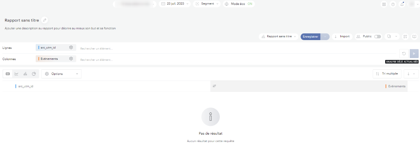
Task: Open the apps grid icon in the top bar
Action: coord(384,4)
